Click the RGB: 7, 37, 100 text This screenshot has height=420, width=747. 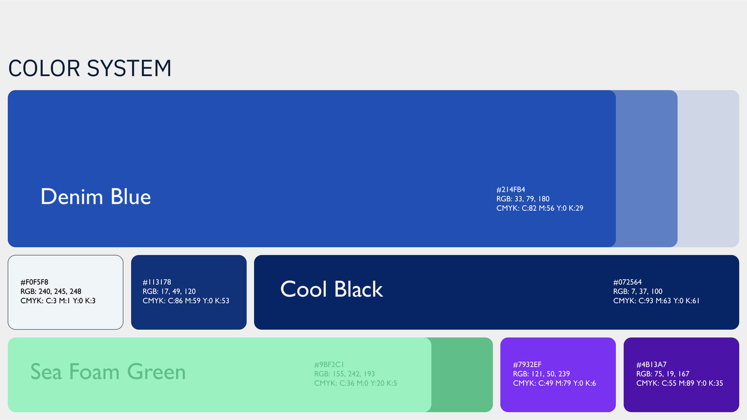(x=638, y=291)
